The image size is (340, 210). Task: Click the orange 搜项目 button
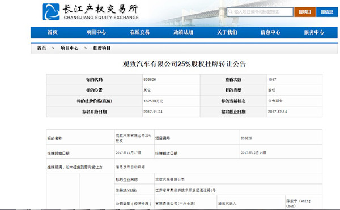(305, 12)
